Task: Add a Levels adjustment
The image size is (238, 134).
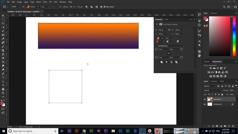Action: point(214,68)
